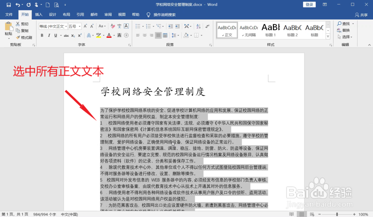Click the bullet list icon
The width and height of the screenshot is (373, 217).
(x=138, y=27)
